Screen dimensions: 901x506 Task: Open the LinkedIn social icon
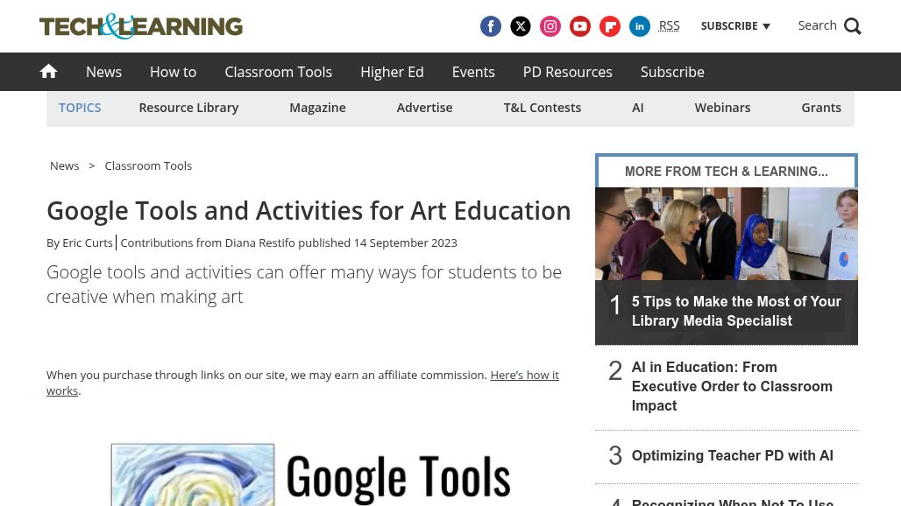[640, 26]
